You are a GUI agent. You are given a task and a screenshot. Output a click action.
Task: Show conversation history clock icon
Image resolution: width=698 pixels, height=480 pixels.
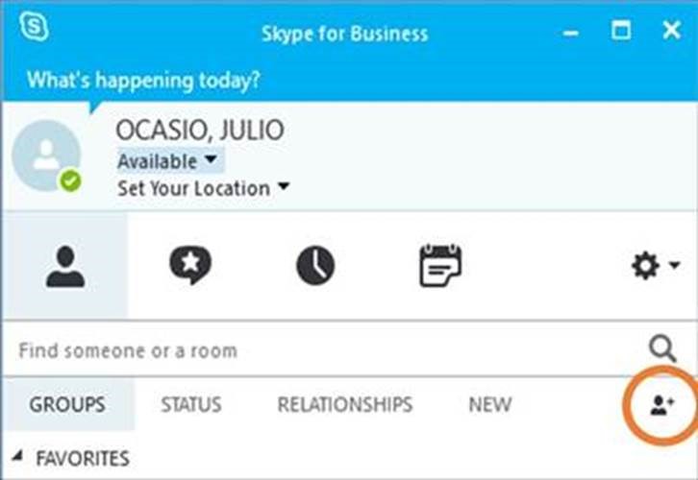(315, 266)
